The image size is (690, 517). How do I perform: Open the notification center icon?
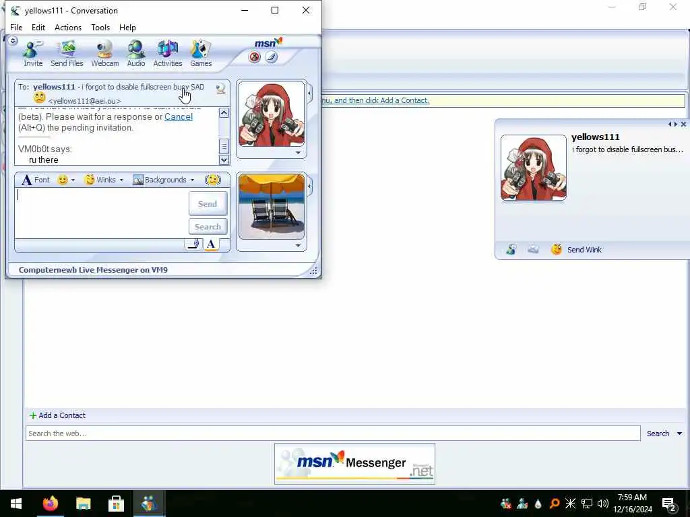pos(669,504)
